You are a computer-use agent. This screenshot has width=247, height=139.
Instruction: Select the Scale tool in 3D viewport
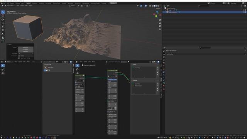point(3,27)
